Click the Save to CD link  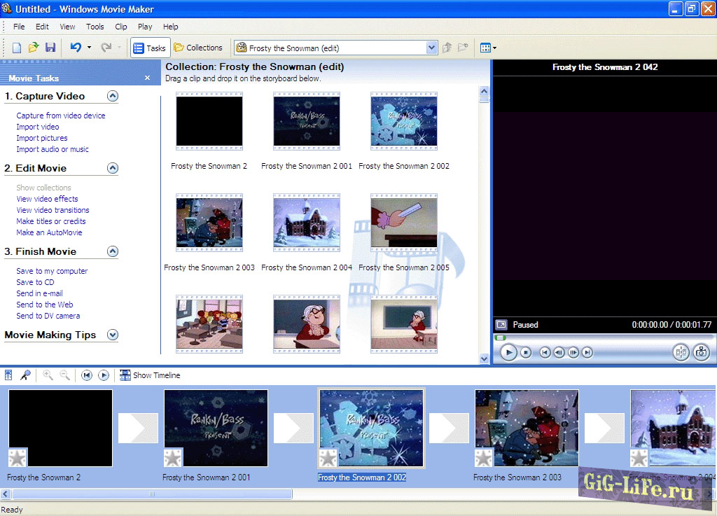(35, 282)
